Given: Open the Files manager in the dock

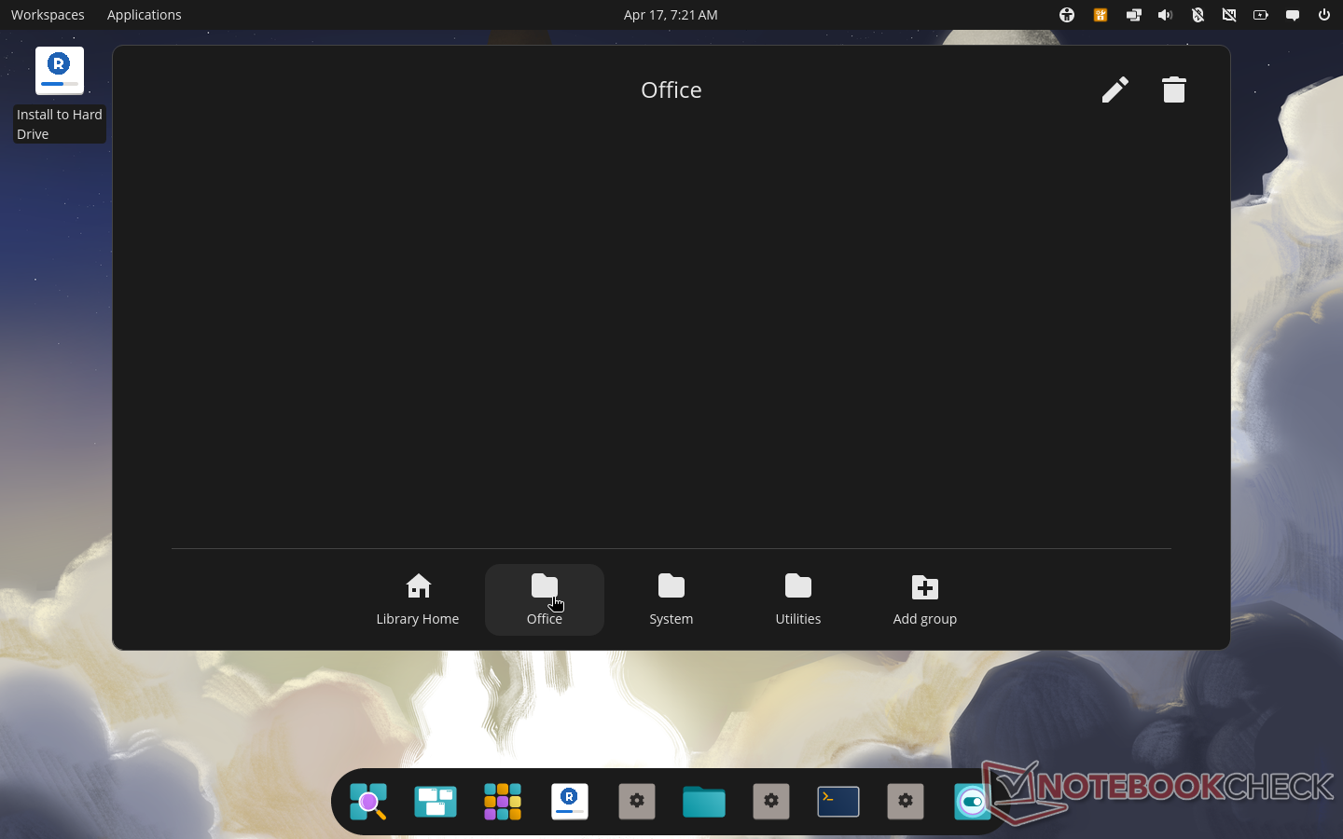Looking at the screenshot, I should tap(704, 802).
